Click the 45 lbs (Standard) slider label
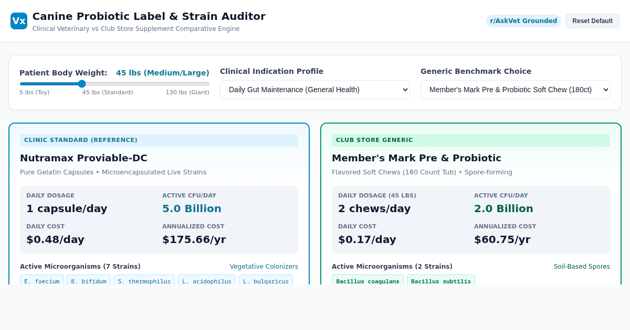 click(x=108, y=92)
